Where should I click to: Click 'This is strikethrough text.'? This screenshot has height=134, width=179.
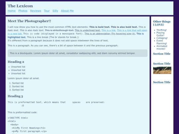59,30
